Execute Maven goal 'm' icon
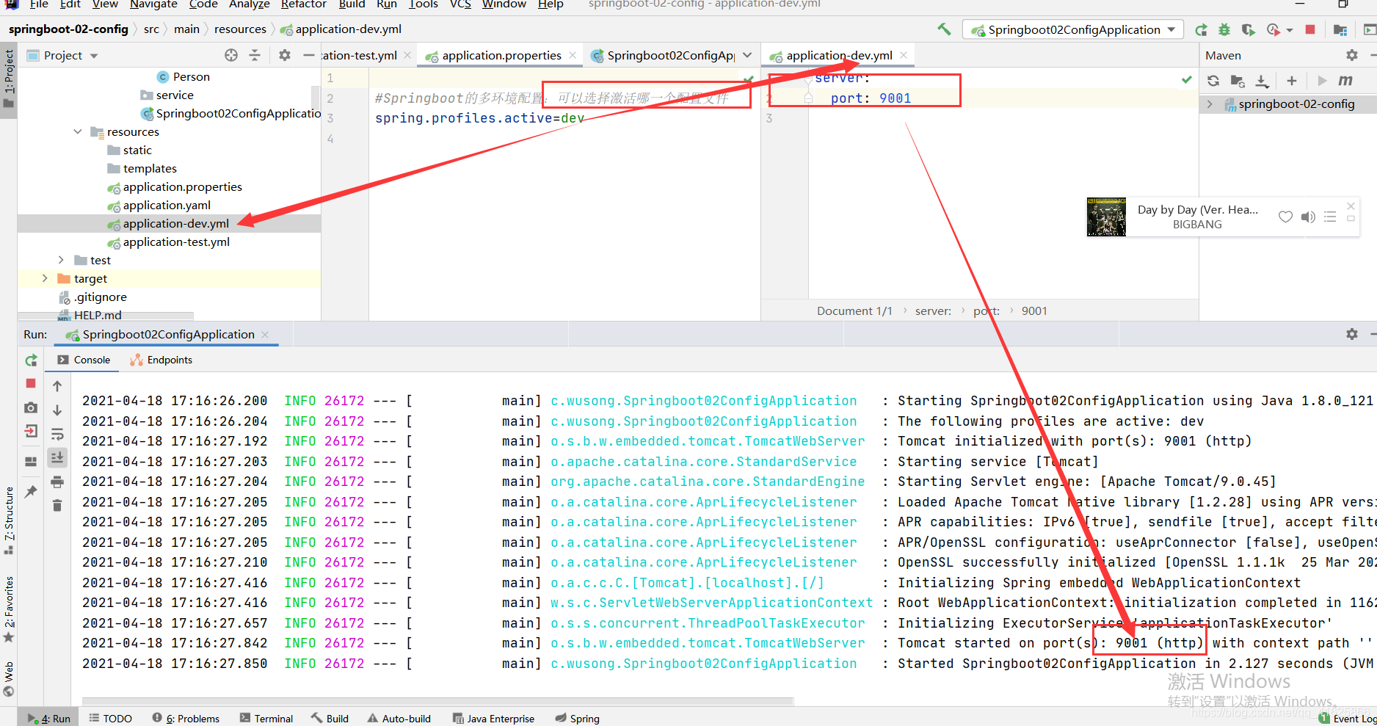The width and height of the screenshot is (1377, 726). [1345, 81]
